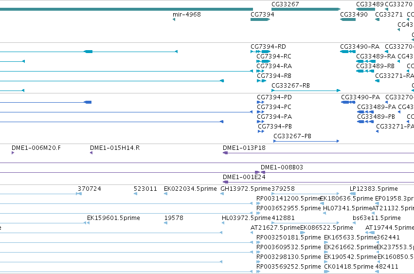
Task: Select EST RP003652955.5prime
Action: click(x=288, y=208)
